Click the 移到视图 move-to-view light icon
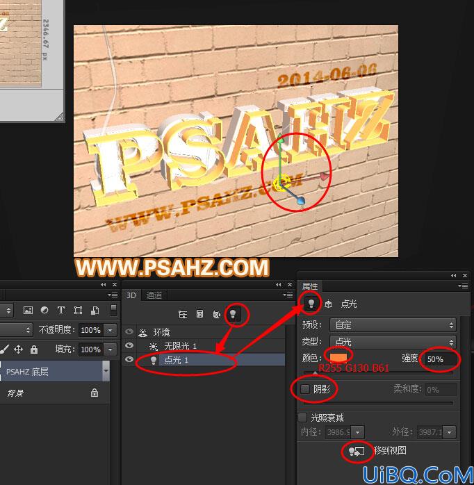This screenshot has height=485, width=474. tap(357, 451)
